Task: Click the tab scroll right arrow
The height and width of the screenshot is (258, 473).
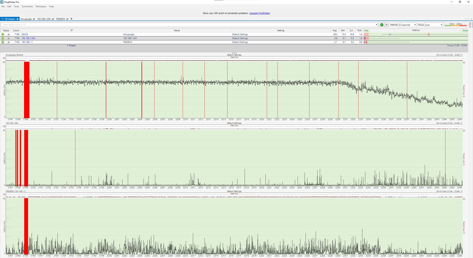Action: click(x=468, y=19)
